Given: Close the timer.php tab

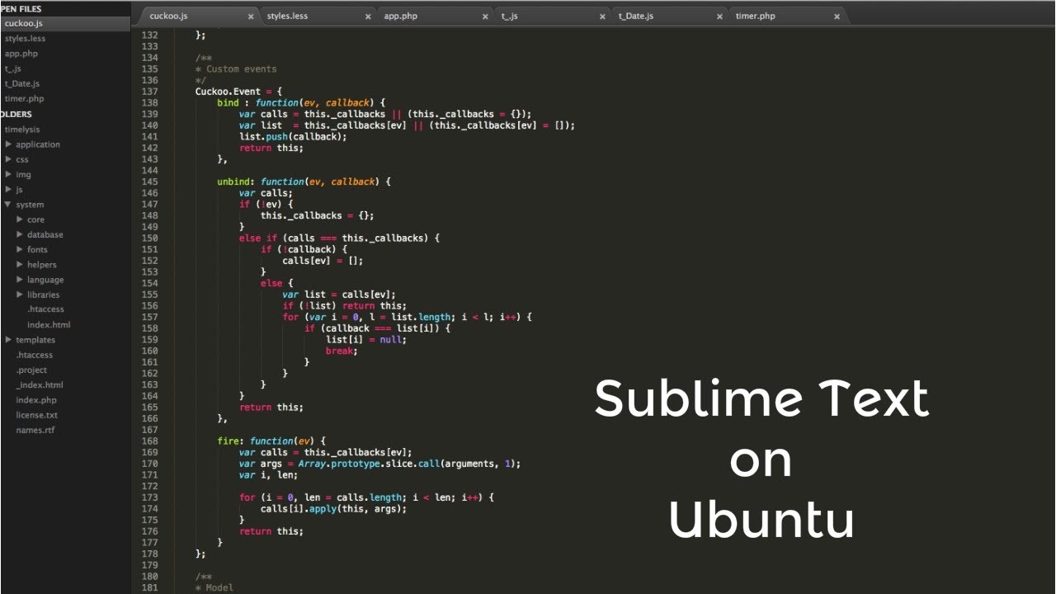Looking at the screenshot, I should [x=837, y=16].
